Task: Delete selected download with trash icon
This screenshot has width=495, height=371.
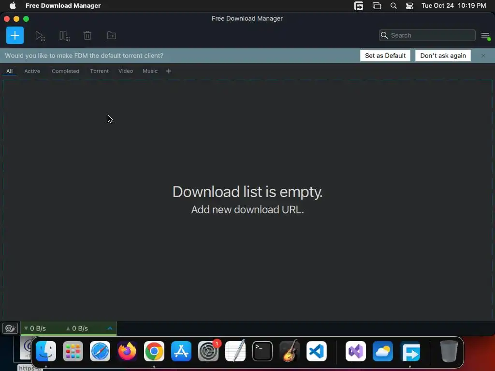Action: point(87,35)
